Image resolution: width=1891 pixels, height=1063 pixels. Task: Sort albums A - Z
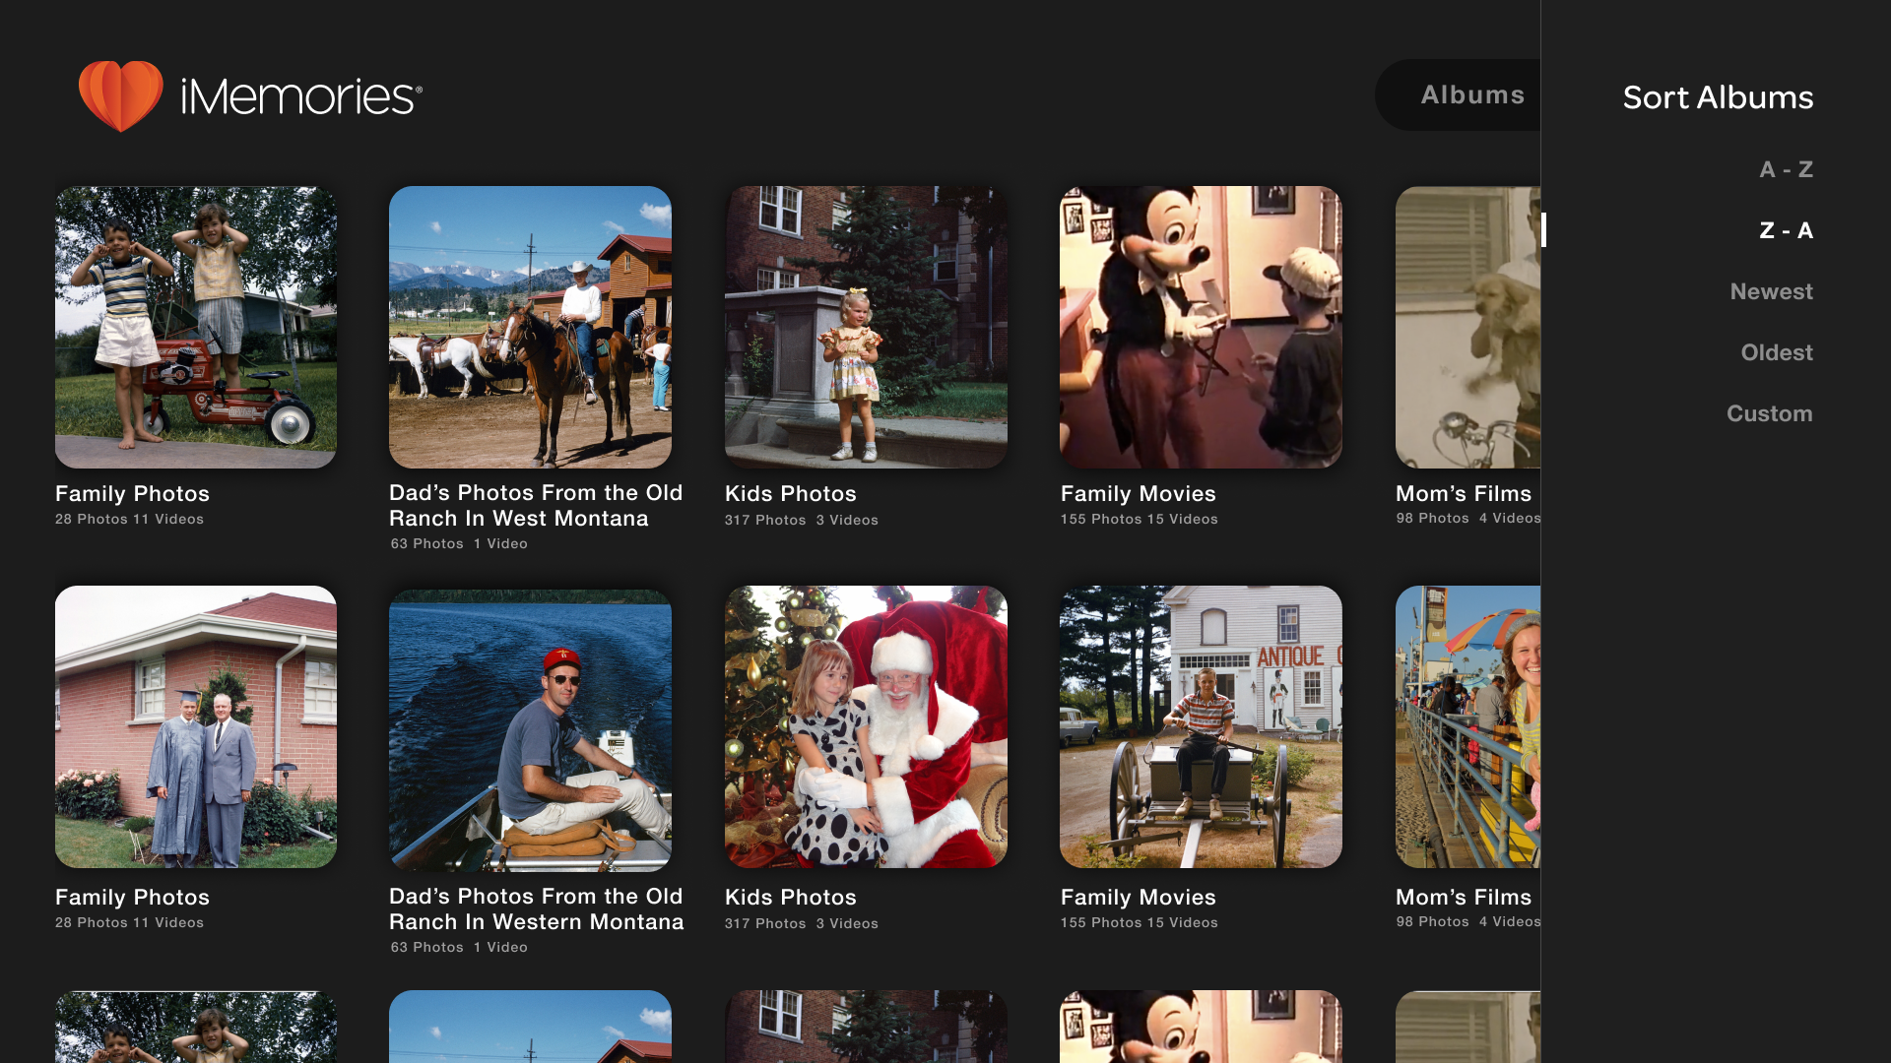(1784, 169)
